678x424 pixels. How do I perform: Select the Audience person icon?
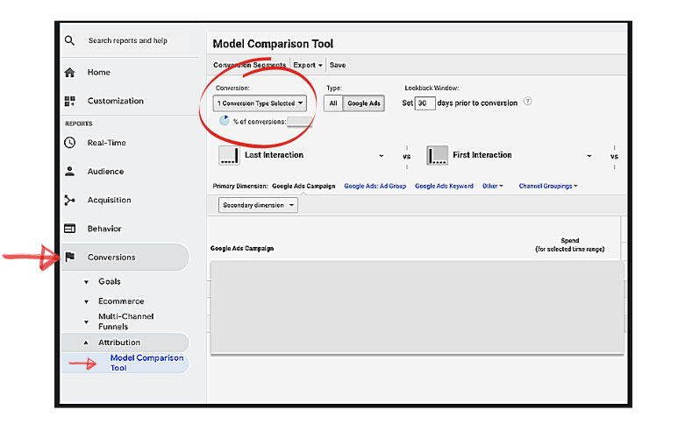(x=70, y=172)
